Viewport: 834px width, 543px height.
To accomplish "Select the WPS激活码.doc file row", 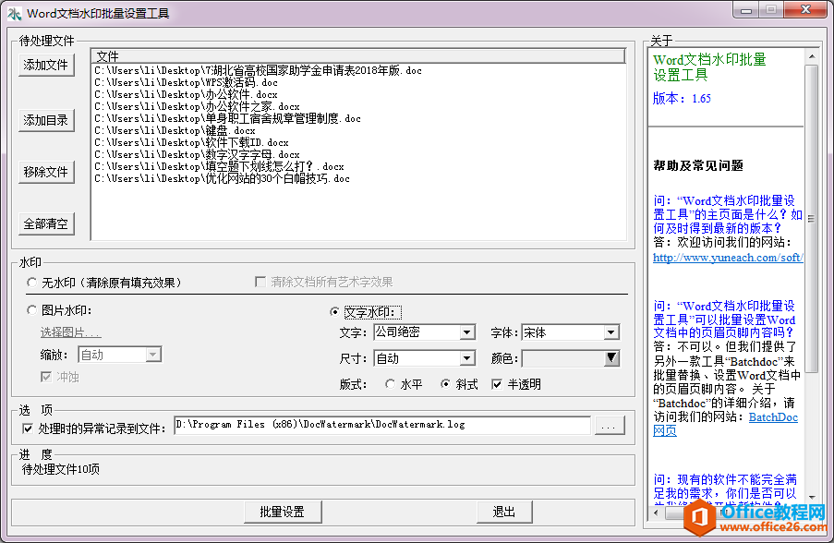I will tap(187, 82).
